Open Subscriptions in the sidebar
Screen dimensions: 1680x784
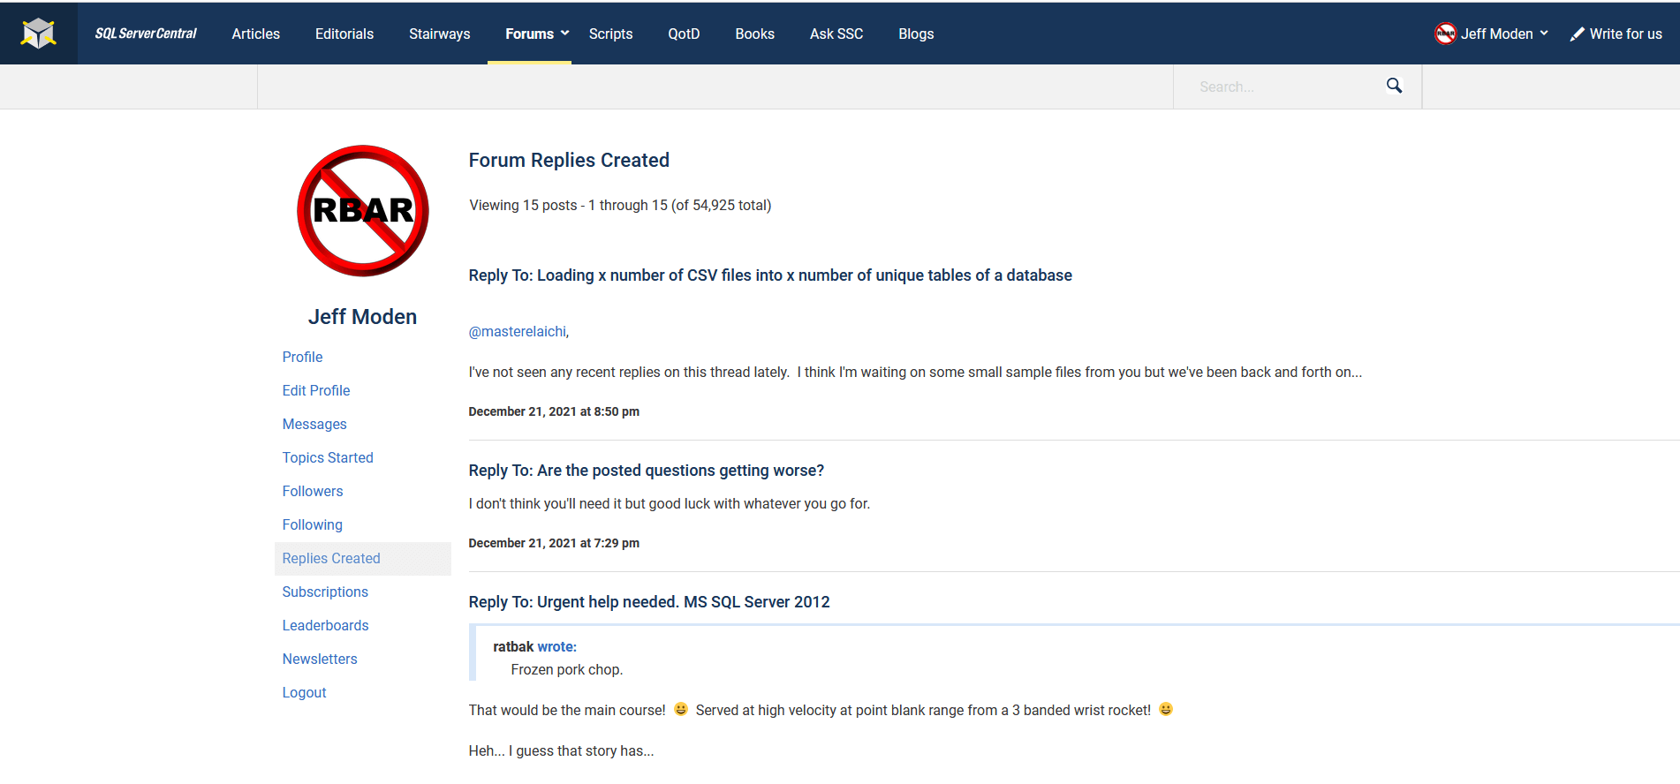pos(325,592)
